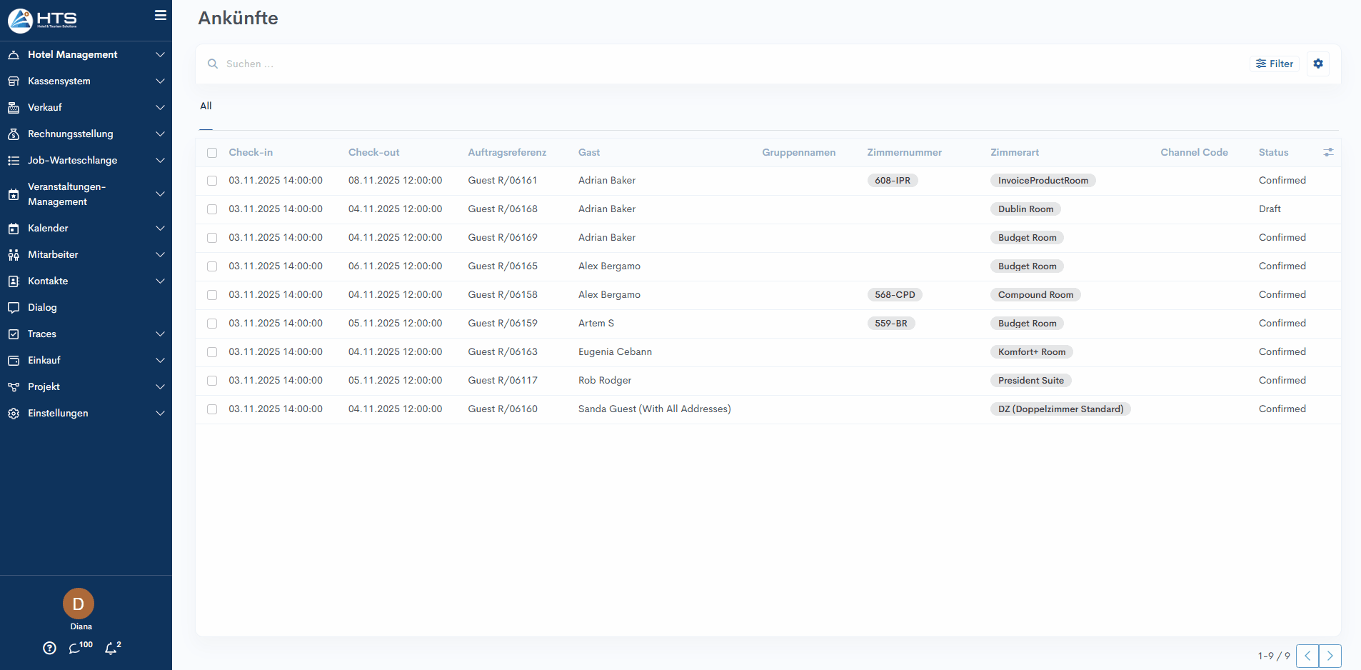This screenshot has height=670, width=1361.
Task: Toggle the select-all checkbox in table header
Action: click(212, 153)
